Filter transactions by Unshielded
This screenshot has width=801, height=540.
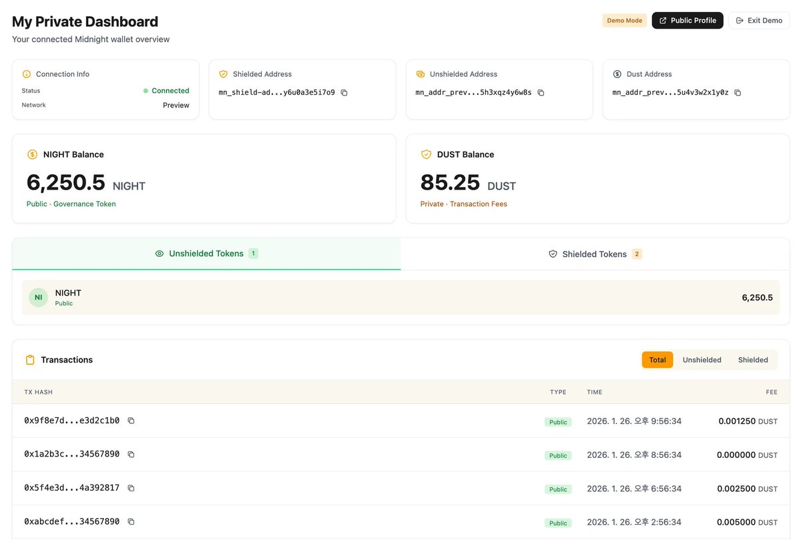tap(702, 360)
